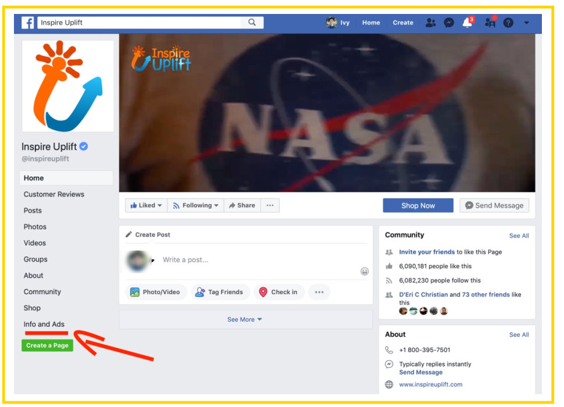Click Invite your friends link
564x407 pixels.
427,252
